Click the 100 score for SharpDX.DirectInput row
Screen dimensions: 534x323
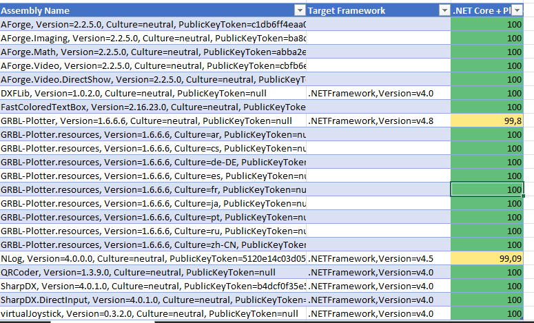pos(487,300)
